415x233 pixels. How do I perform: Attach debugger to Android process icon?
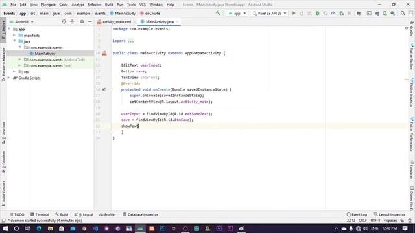pos(342,13)
